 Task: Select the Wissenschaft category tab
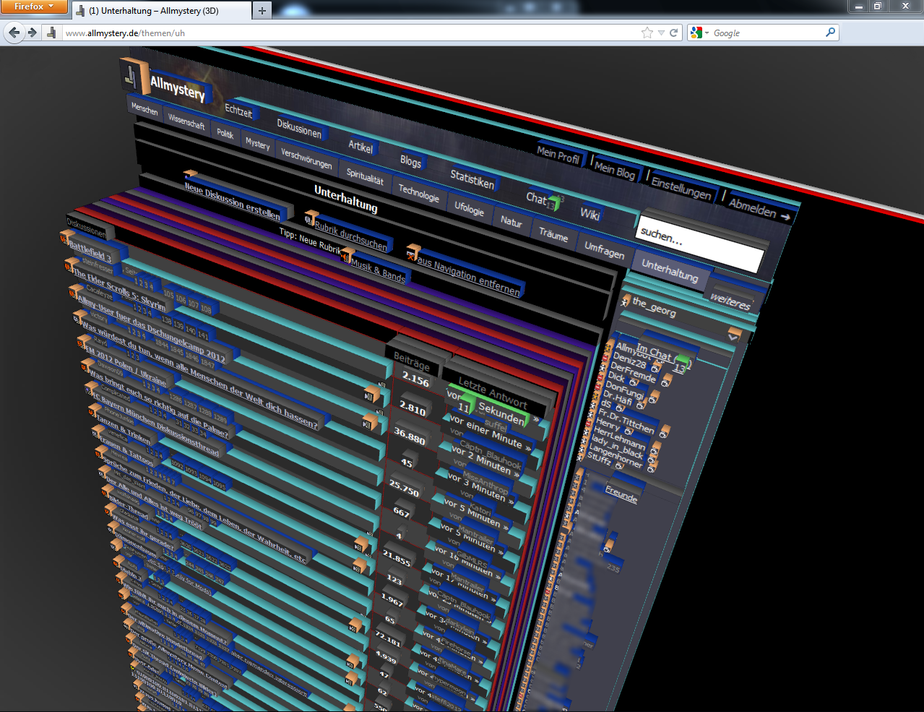186,121
